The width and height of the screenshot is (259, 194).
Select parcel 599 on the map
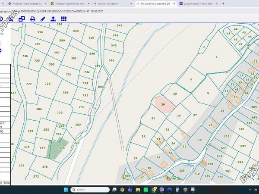(x=62, y=41)
